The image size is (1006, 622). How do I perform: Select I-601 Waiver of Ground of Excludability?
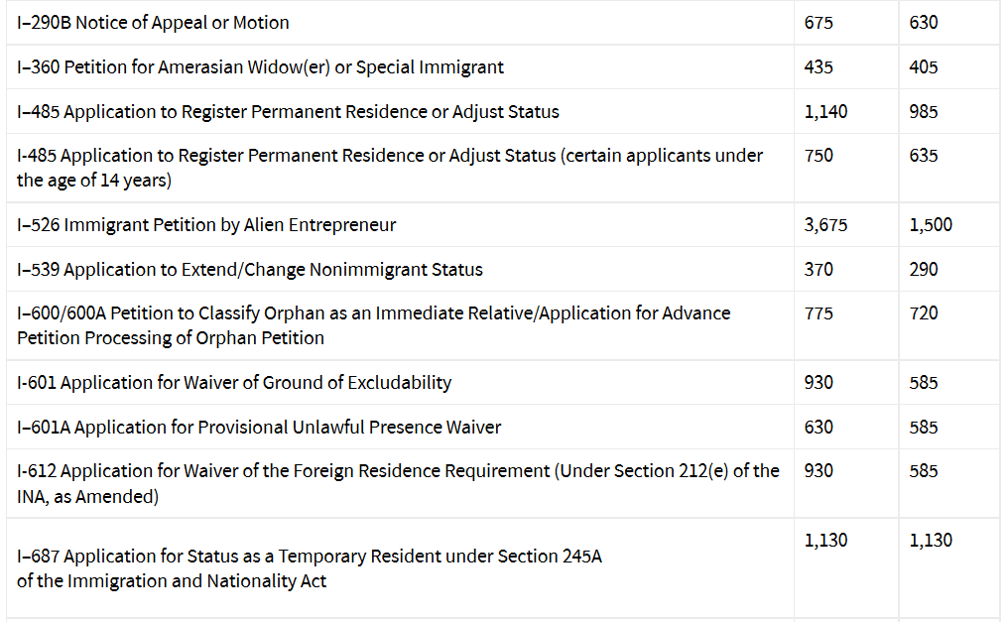coord(234,382)
